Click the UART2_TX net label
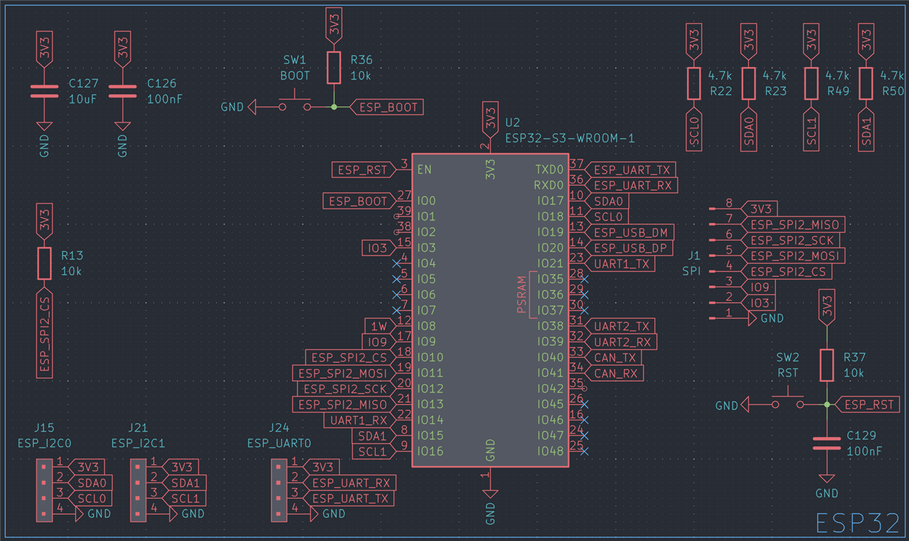Image resolution: width=909 pixels, height=541 pixels. pos(620,326)
